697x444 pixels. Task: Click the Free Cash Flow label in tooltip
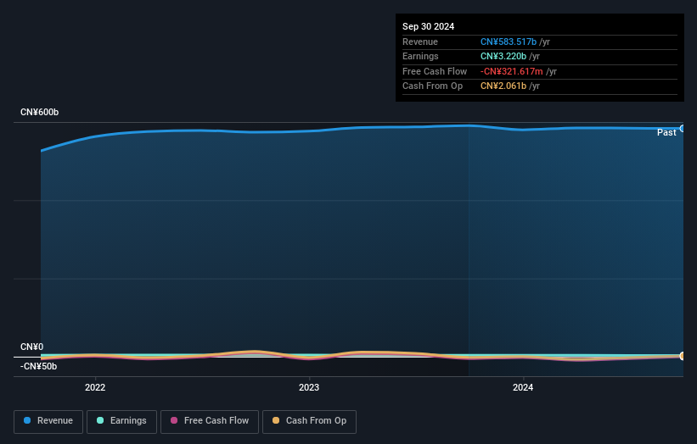click(x=435, y=71)
